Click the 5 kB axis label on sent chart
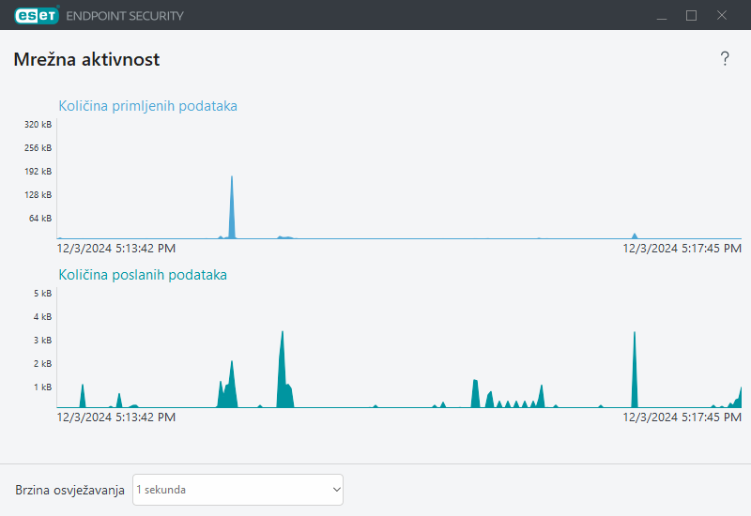 42,294
